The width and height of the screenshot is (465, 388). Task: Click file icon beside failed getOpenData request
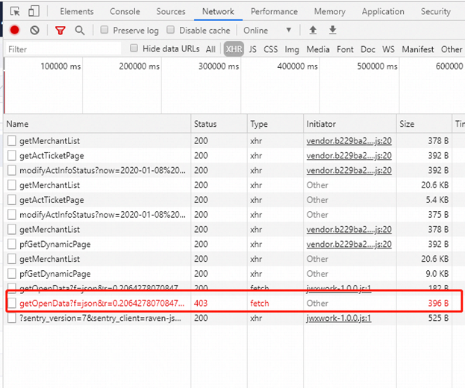pyautogui.click(x=12, y=303)
